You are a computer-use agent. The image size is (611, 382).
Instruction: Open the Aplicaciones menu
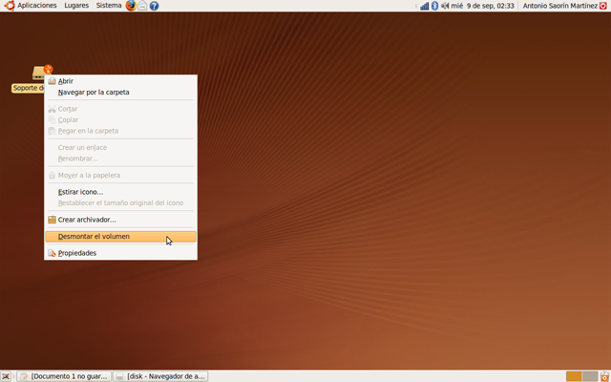point(36,6)
